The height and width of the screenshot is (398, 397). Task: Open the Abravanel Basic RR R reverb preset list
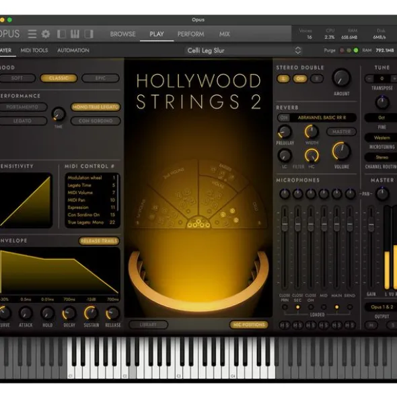322,118
